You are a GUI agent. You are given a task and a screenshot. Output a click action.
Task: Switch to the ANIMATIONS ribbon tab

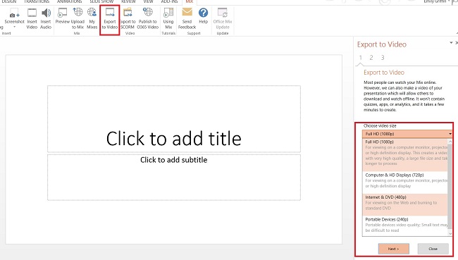pos(70,1)
